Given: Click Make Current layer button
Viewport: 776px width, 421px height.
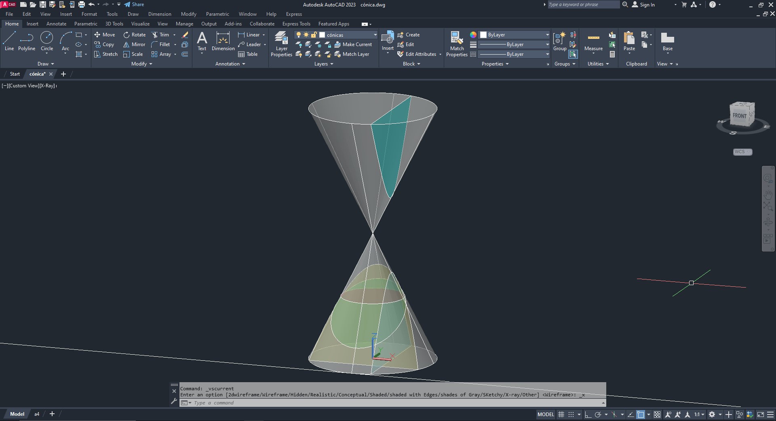Looking at the screenshot, I should 353,44.
